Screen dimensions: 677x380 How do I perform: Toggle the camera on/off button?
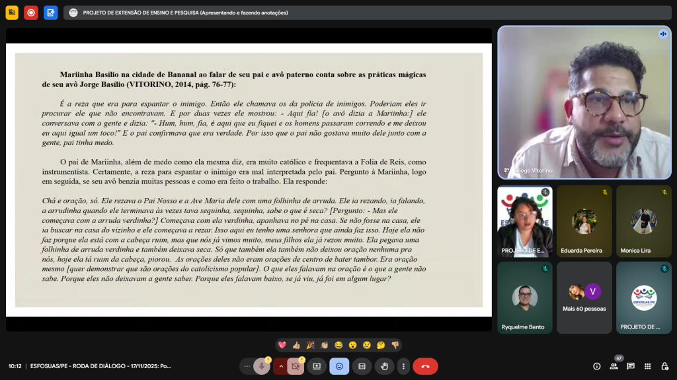(295, 366)
